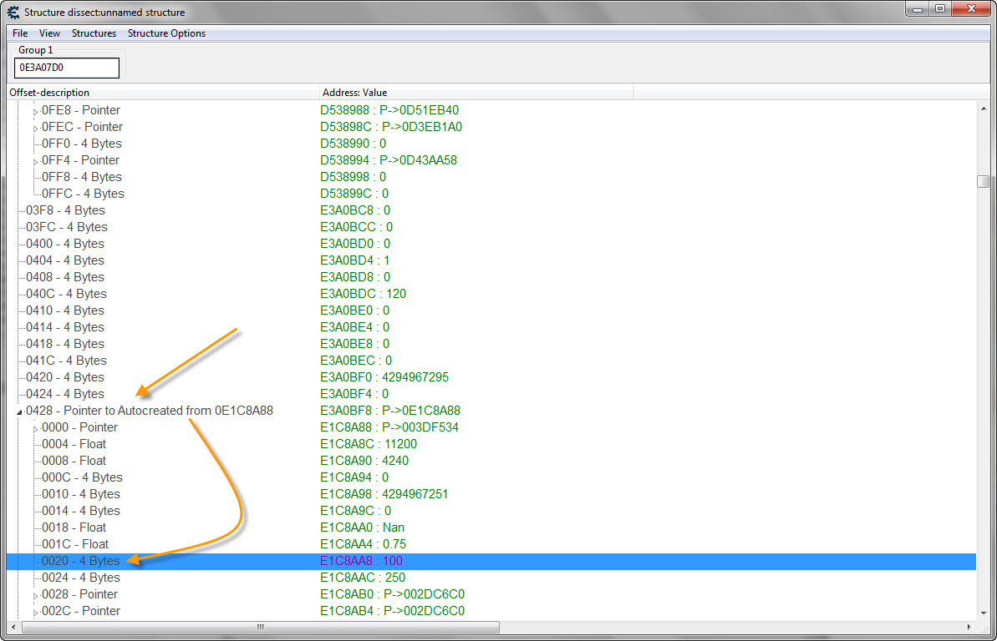
Task: Open the Structure Options menu
Action: tap(166, 33)
